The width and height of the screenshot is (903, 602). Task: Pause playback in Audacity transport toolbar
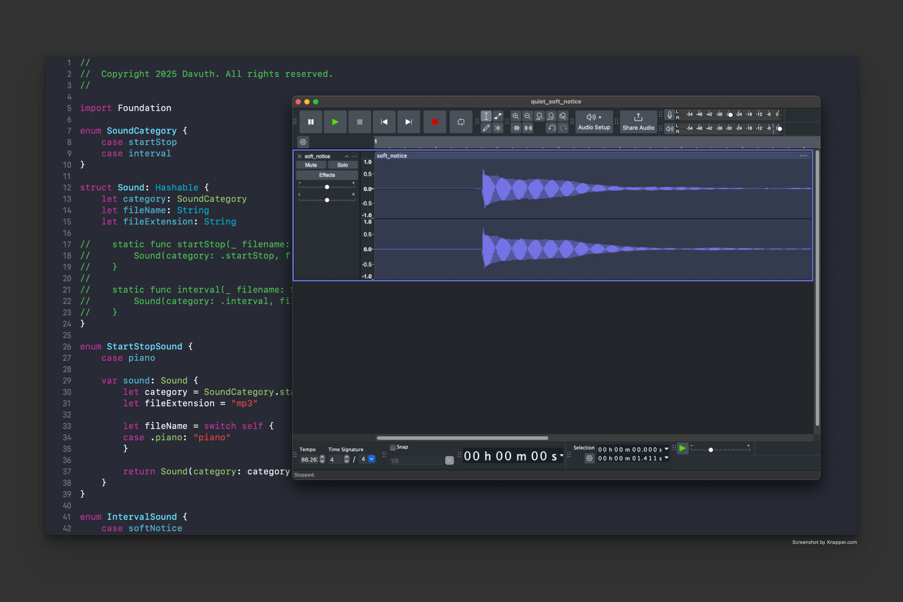[x=311, y=122]
